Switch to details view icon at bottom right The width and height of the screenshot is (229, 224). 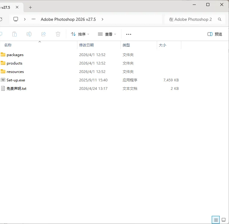click(216, 219)
